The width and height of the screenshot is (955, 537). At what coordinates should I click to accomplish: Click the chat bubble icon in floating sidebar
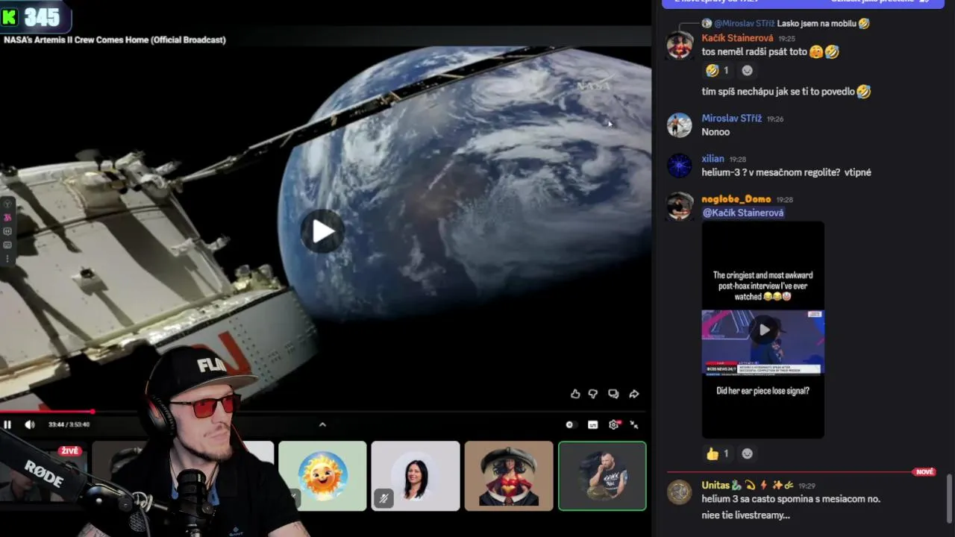click(x=7, y=231)
